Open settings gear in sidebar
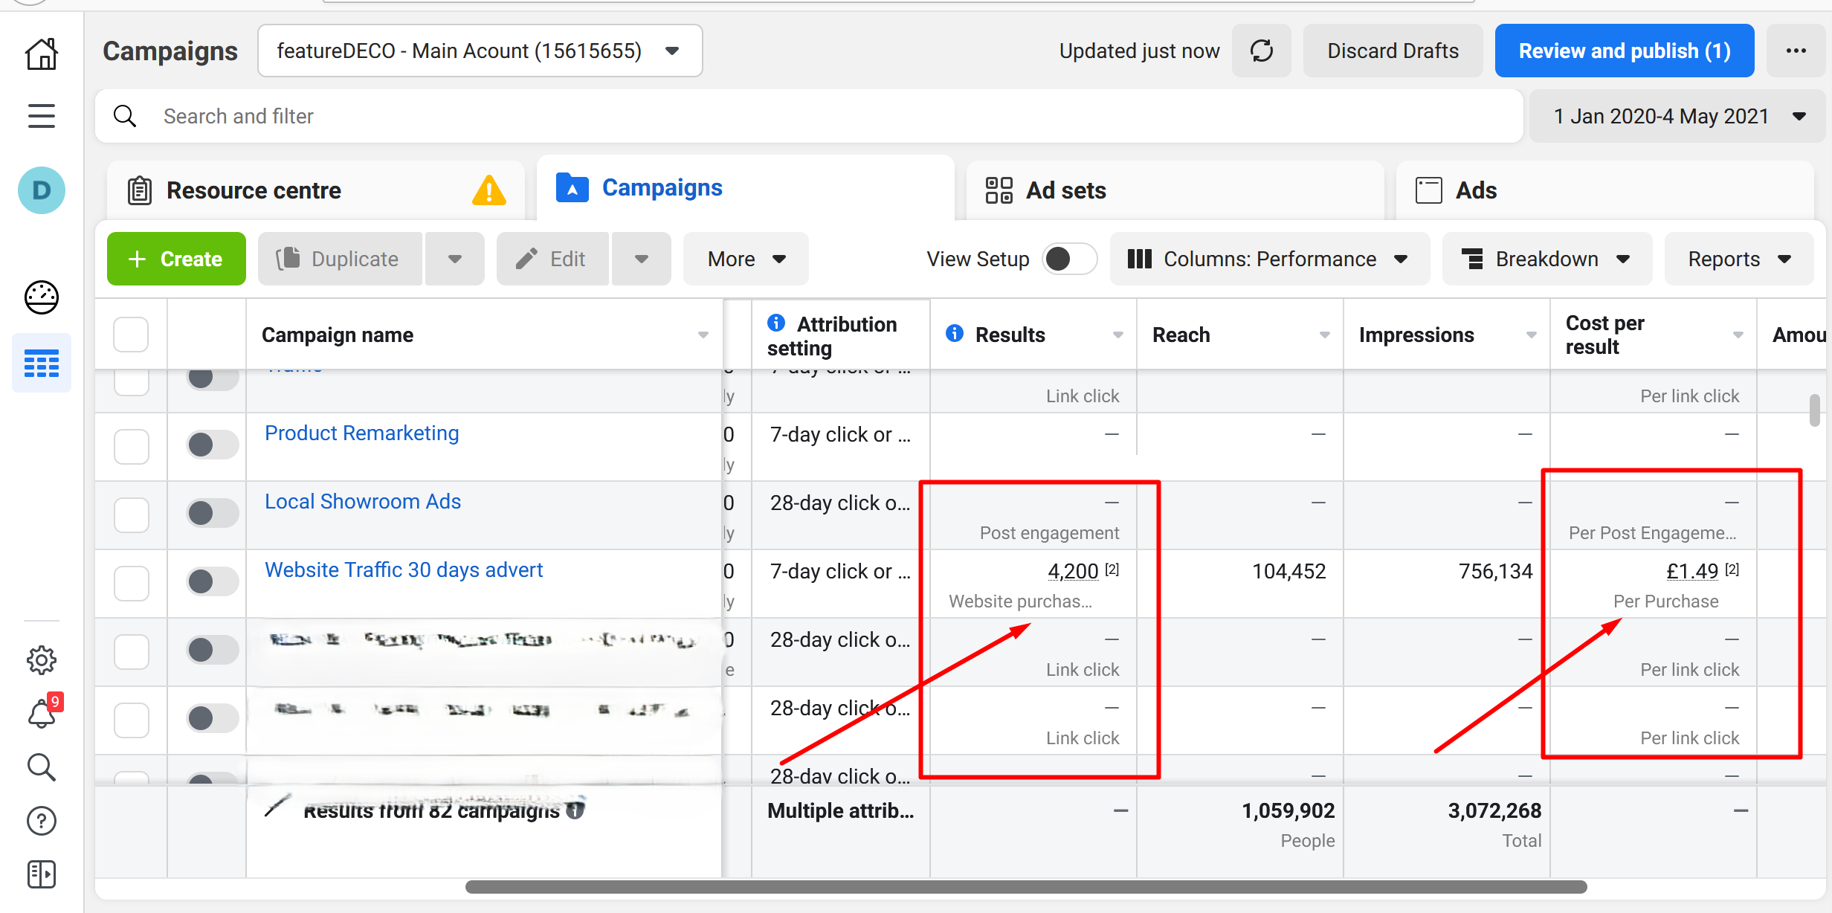Screen dimensions: 1832x913 [x=42, y=659]
